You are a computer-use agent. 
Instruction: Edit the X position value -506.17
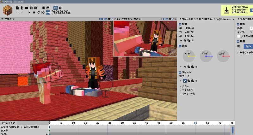point(189,28)
